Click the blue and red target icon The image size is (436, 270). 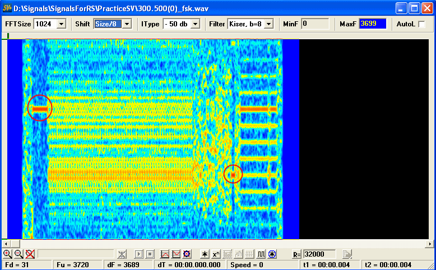pos(187,254)
